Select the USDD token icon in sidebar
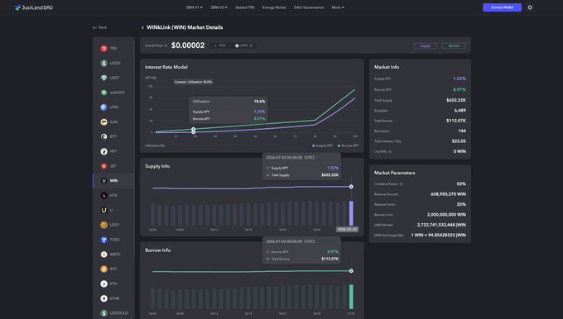This screenshot has width=563, height=319. click(103, 63)
